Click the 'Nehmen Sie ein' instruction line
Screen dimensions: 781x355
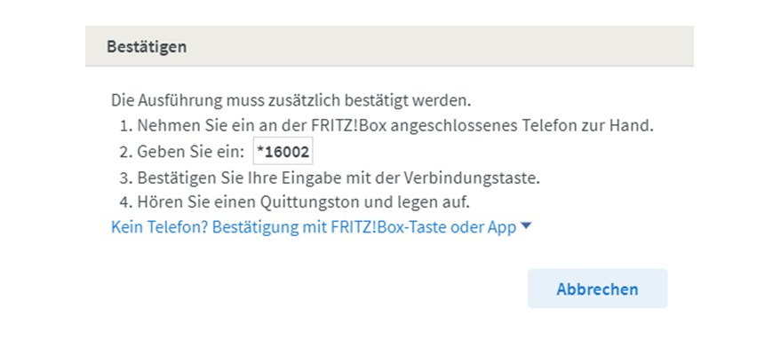pos(395,124)
